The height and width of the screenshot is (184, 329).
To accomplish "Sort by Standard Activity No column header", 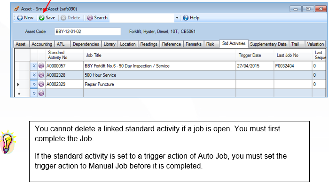I will (64, 55).
